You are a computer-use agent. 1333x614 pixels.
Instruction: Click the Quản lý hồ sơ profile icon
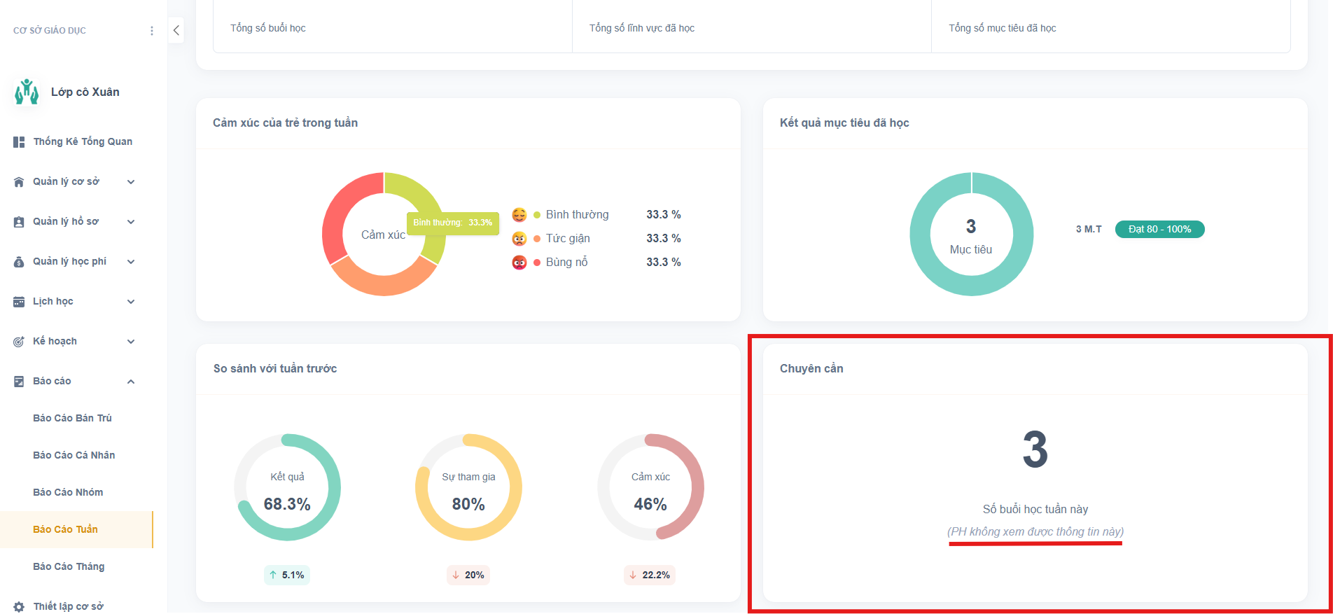coord(19,222)
